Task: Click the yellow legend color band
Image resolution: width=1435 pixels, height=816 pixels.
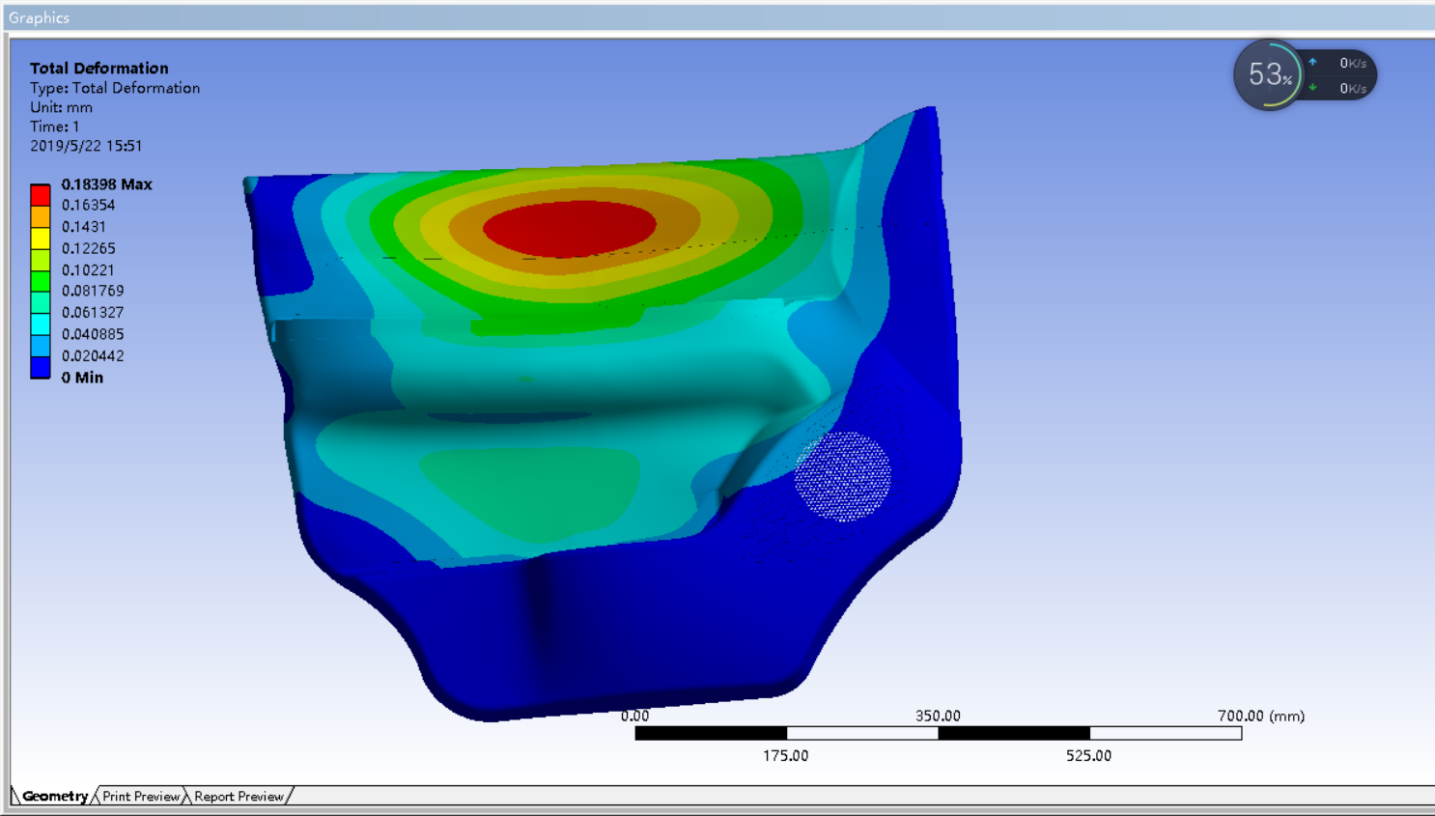Action: 40,239
